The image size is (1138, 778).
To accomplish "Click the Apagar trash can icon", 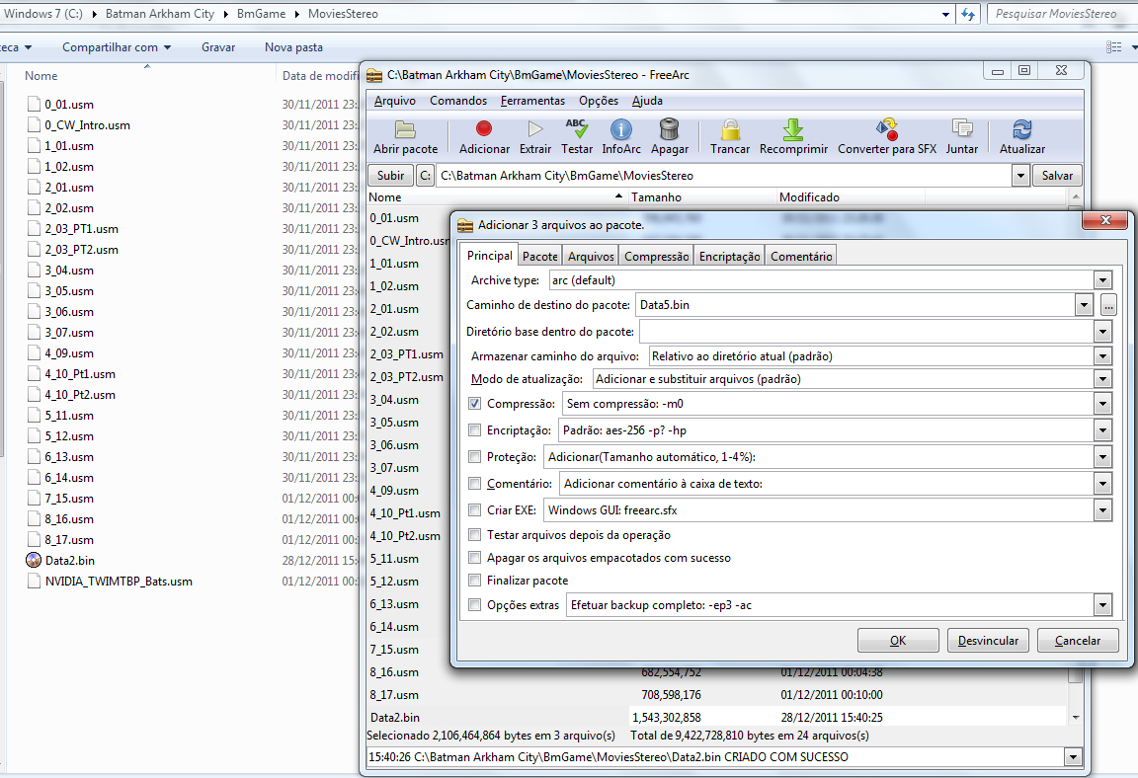I will tap(669, 129).
